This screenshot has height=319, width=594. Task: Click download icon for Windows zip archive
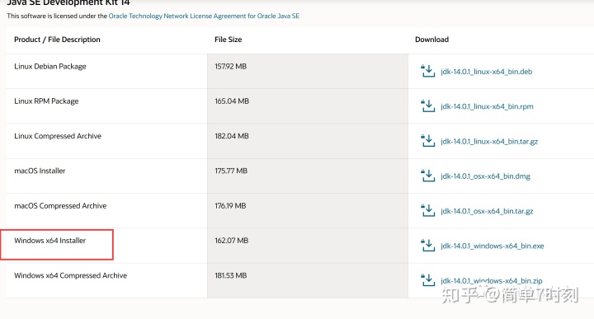428,280
